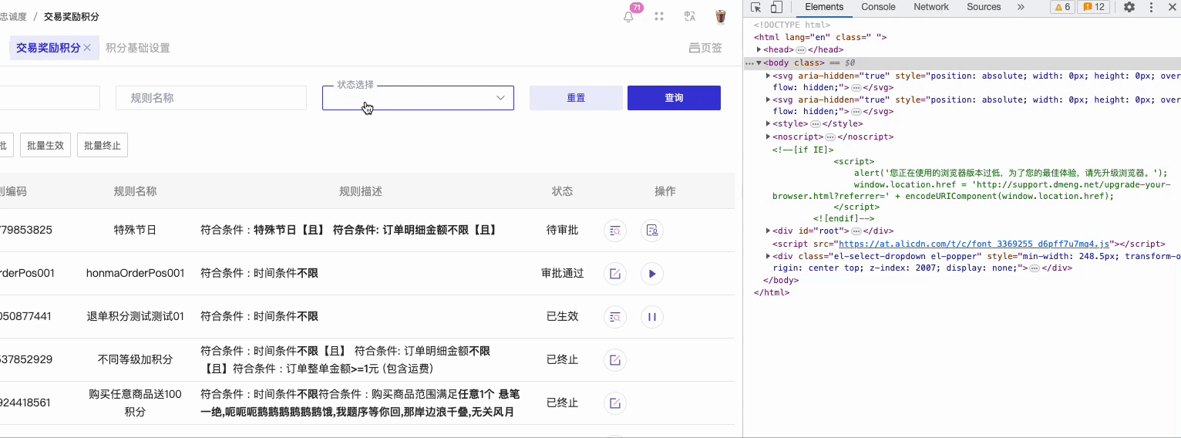Open the 状态选择 dropdown
The width and height of the screenshot is (1181, 438).
(418, 98)
